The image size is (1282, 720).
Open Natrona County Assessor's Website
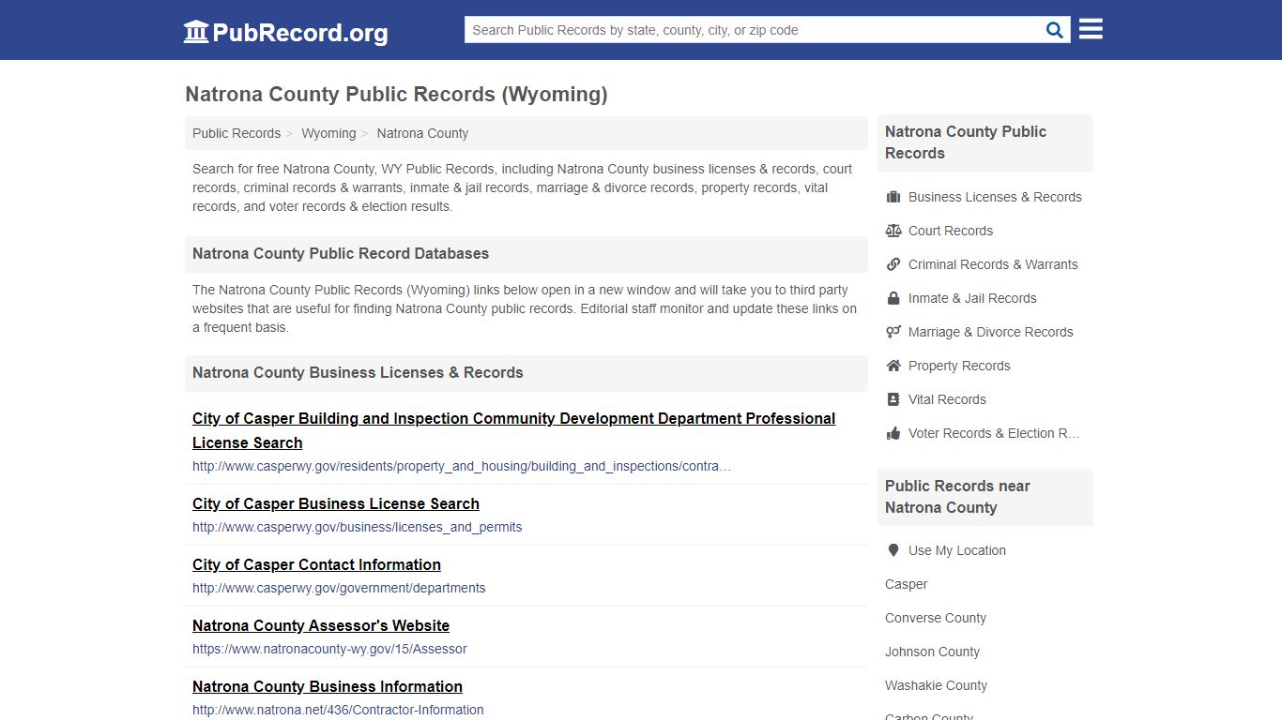[x=321, y=625]
